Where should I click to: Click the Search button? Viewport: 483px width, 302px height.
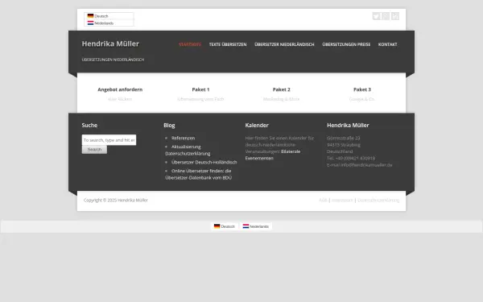pos(94,150)
